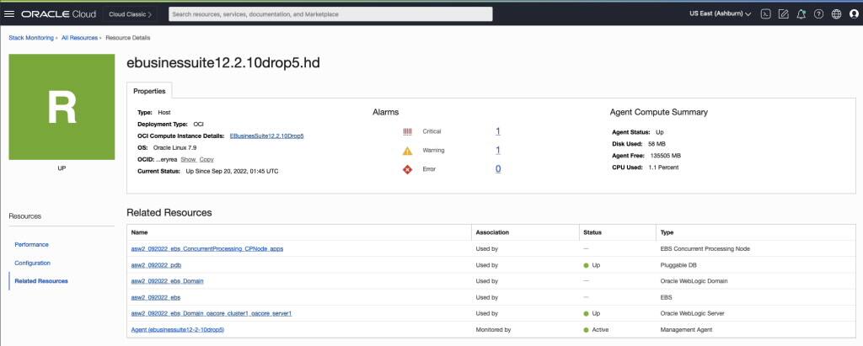Open Critical alarm count 1

click(497, 131)
